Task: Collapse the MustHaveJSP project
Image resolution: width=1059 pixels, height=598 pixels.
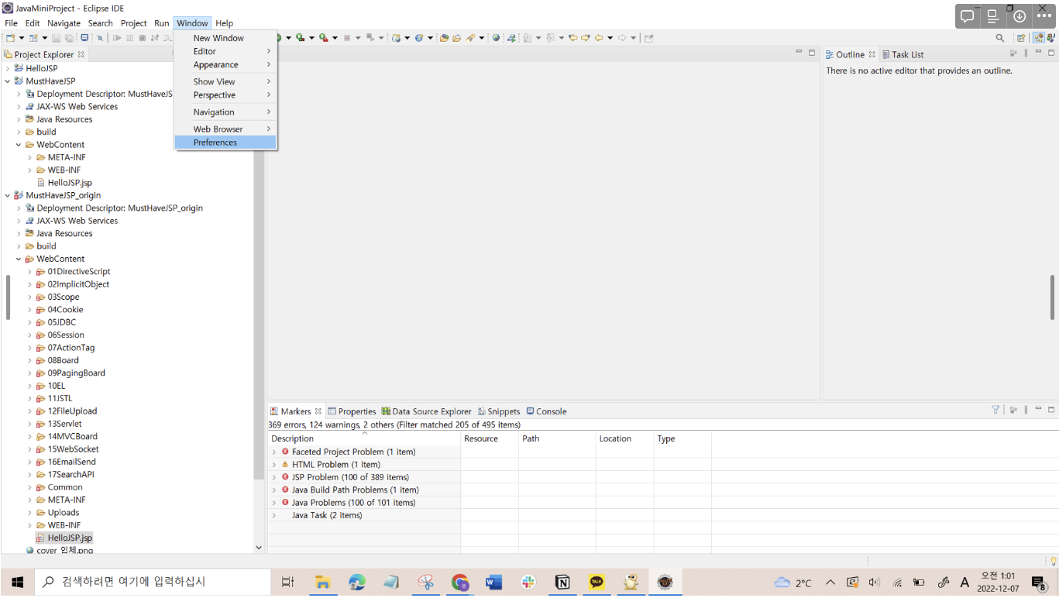Action: point(8,81)
